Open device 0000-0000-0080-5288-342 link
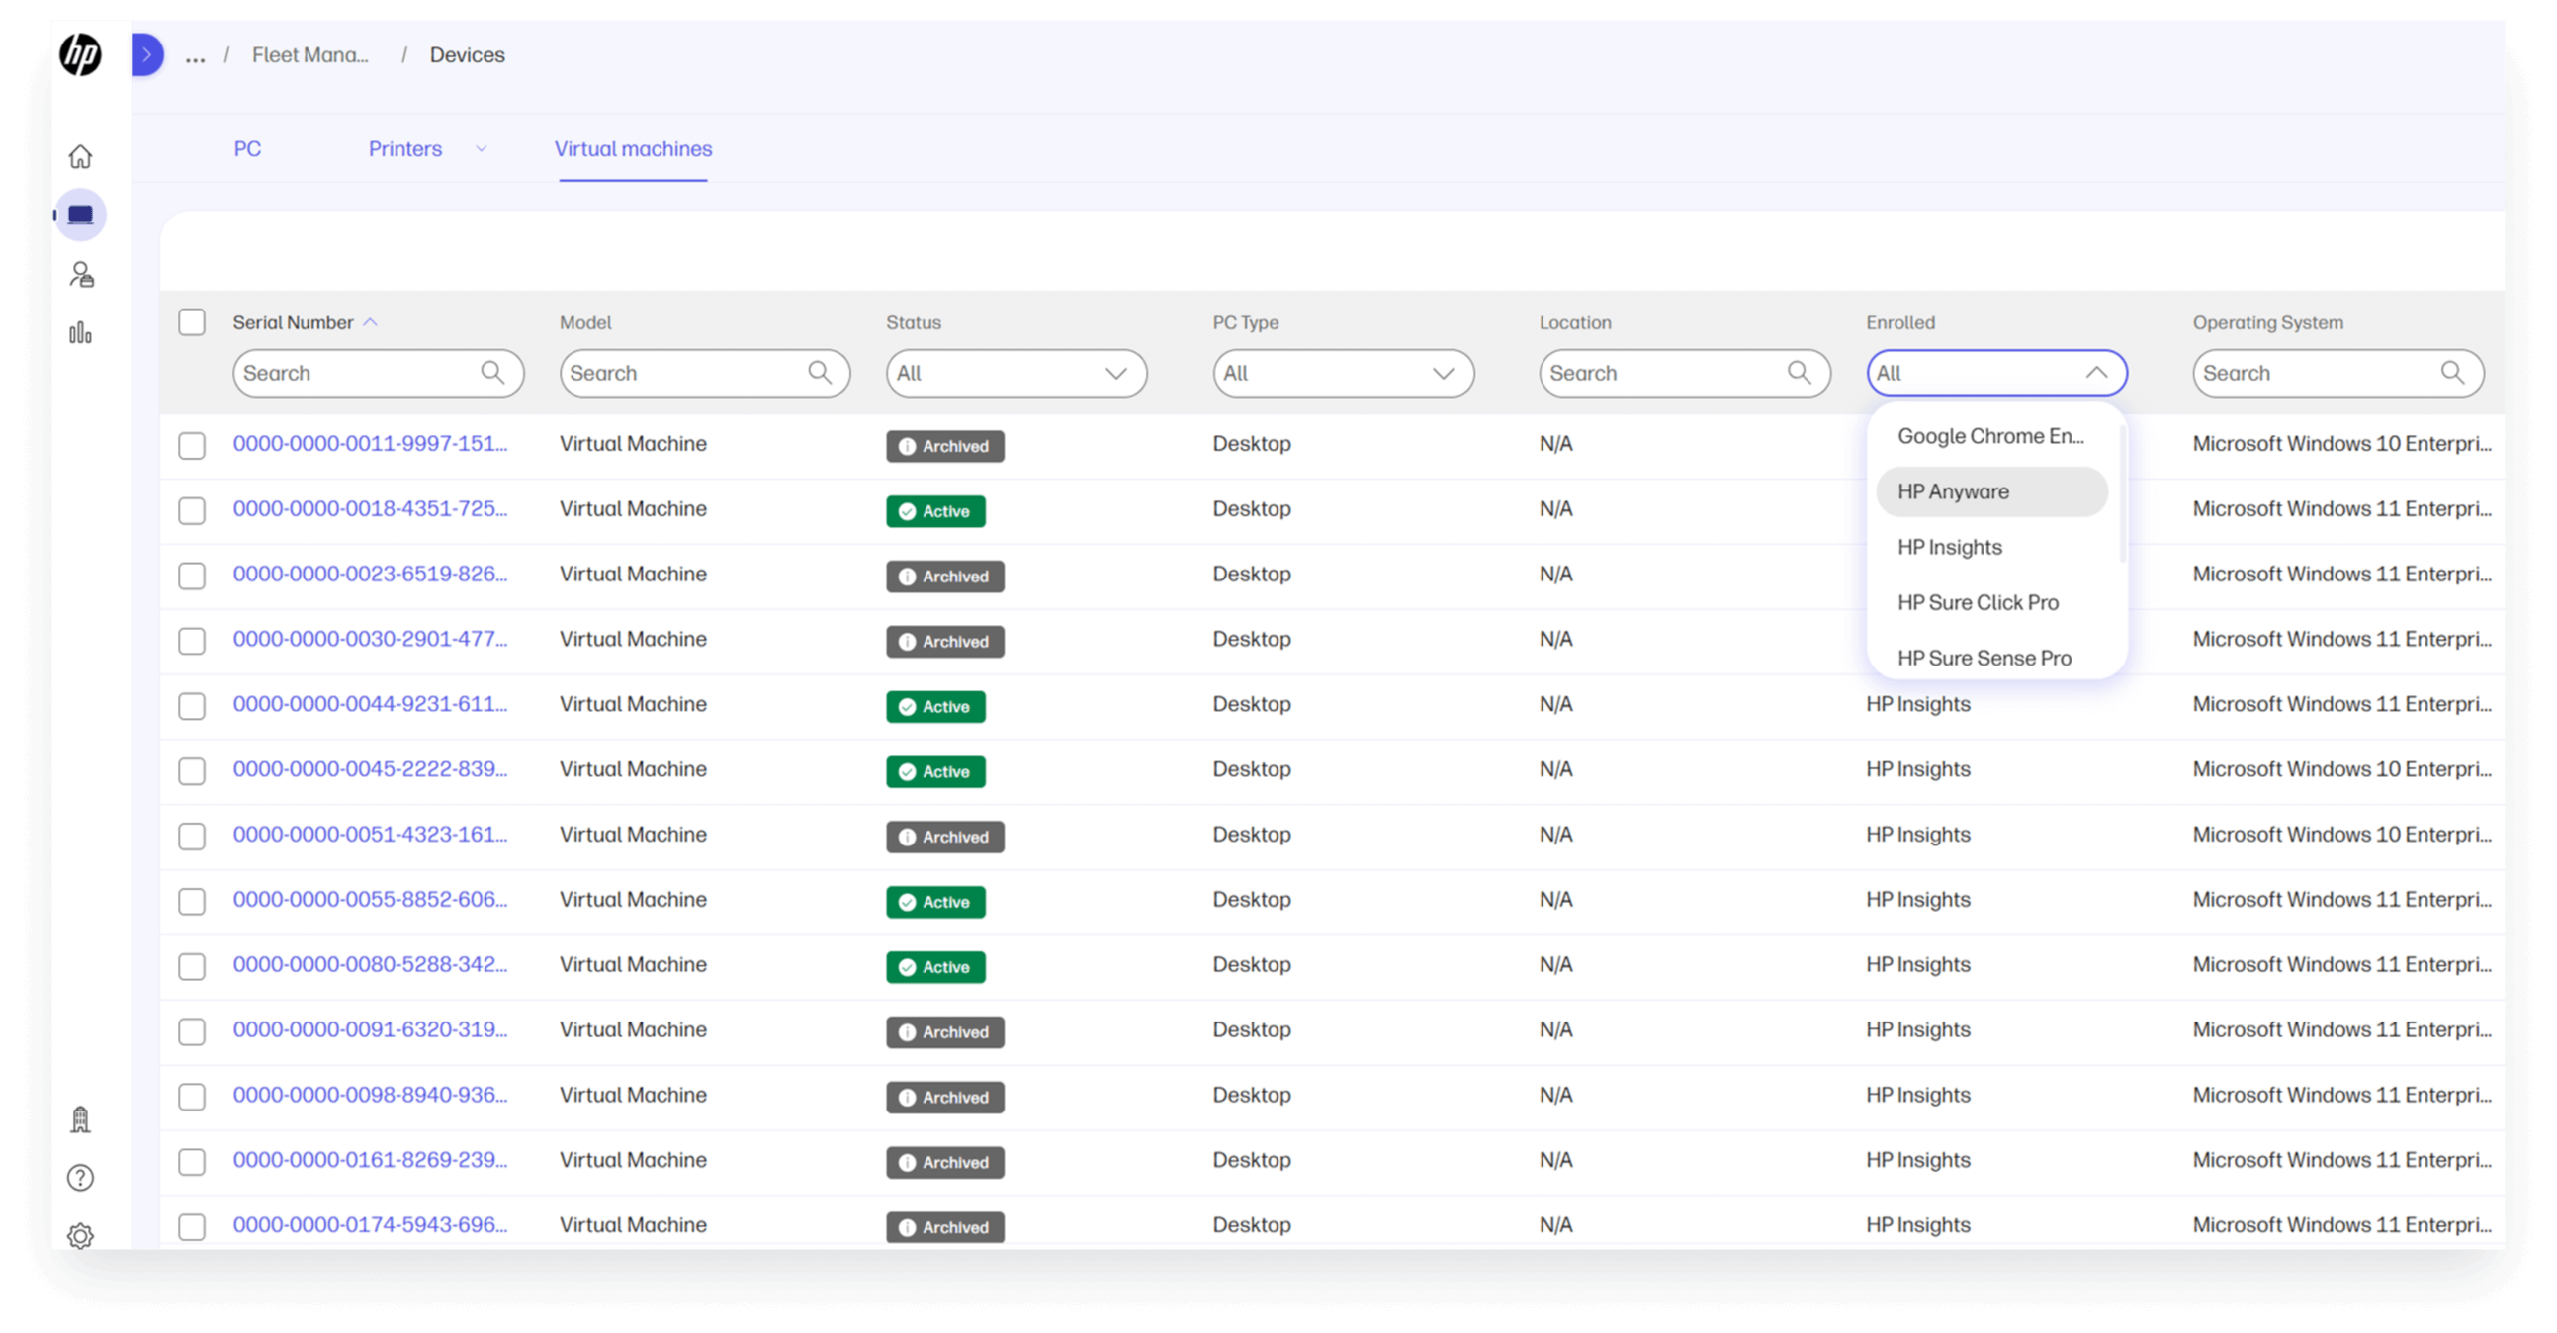This screenshot has height=1333, width=2557. [369, 964]
